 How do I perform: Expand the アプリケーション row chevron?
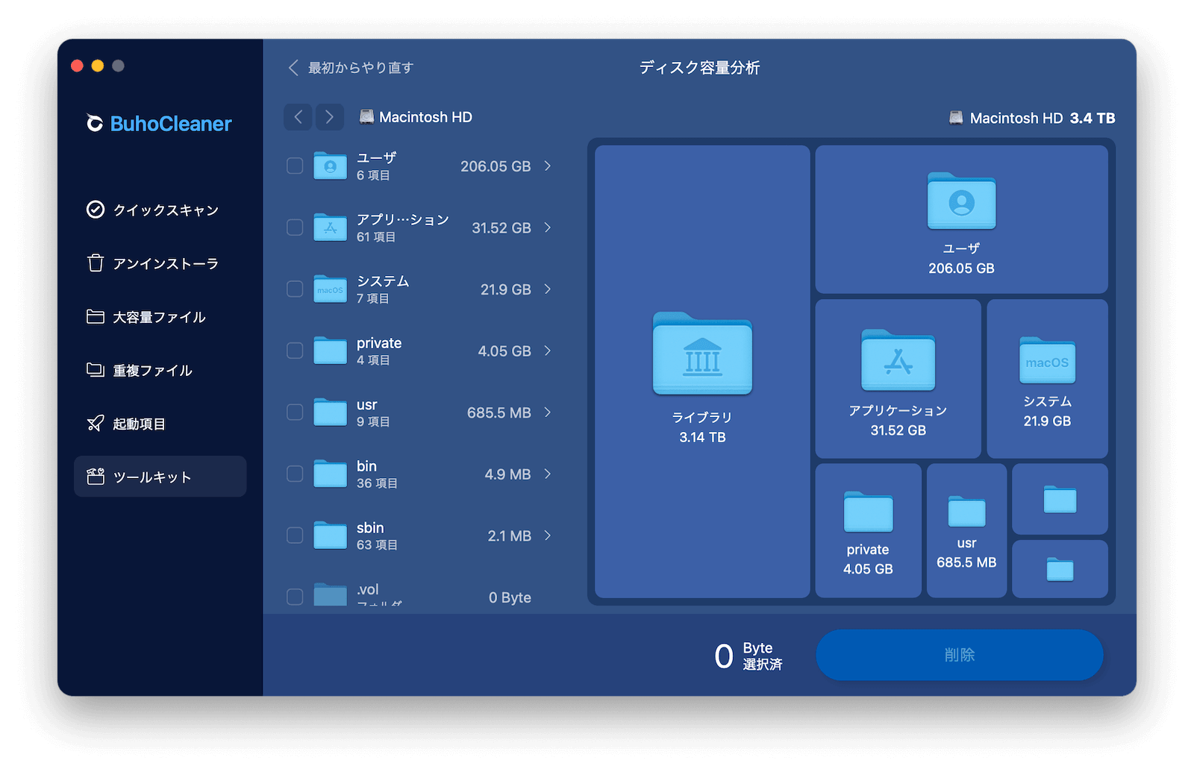click(x=548, y=227)
